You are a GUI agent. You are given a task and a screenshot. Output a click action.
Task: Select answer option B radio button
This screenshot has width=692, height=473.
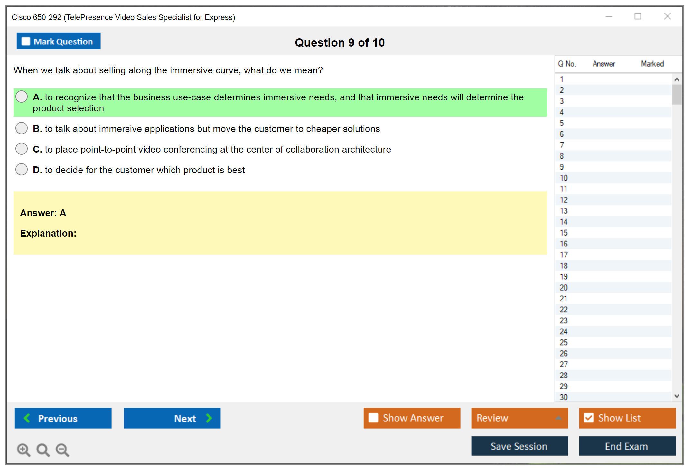22,128
